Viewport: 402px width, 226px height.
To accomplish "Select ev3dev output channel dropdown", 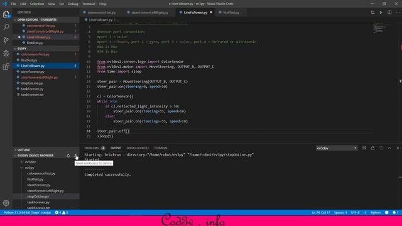I will (x=337, y=148).
